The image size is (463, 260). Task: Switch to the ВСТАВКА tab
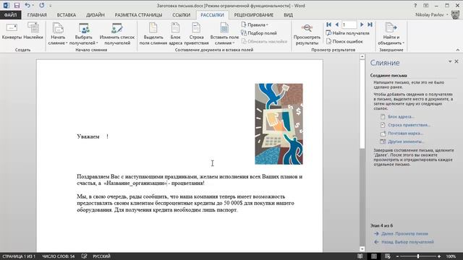click(x=67, y=14)
